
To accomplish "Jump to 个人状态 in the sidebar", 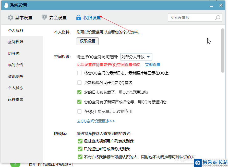I will 22,88.
